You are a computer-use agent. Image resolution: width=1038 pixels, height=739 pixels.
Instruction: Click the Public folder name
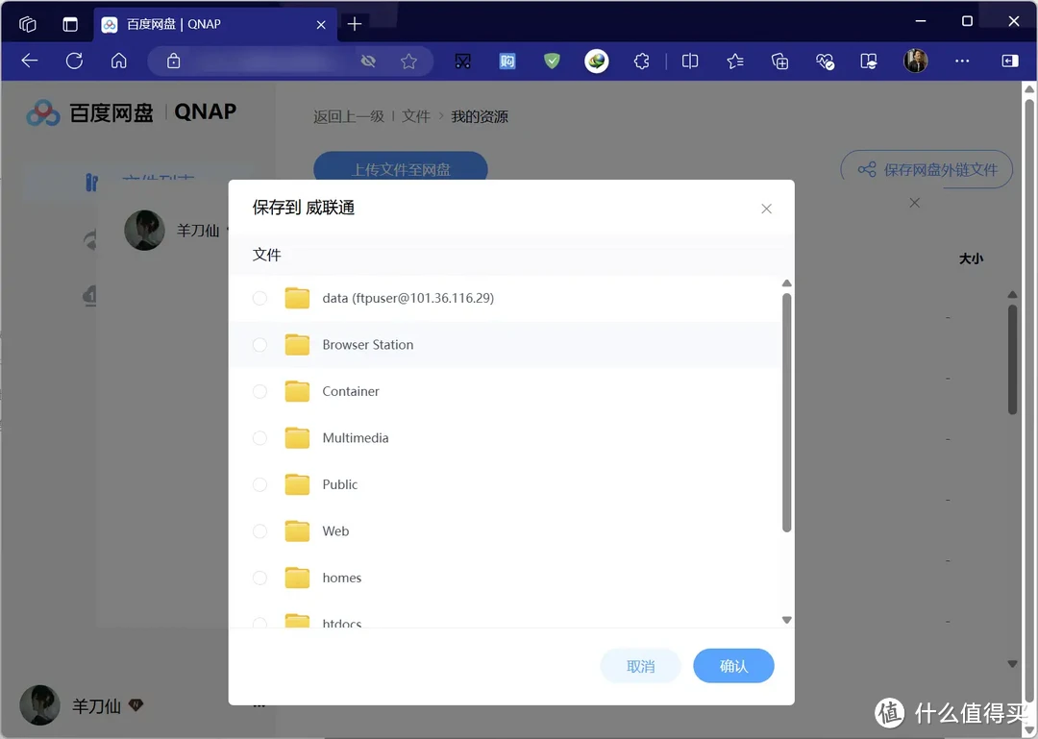(x=340, y=484)
